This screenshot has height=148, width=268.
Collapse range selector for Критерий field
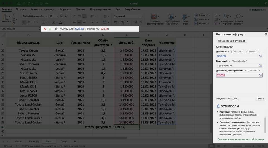(x=260, y=66)
